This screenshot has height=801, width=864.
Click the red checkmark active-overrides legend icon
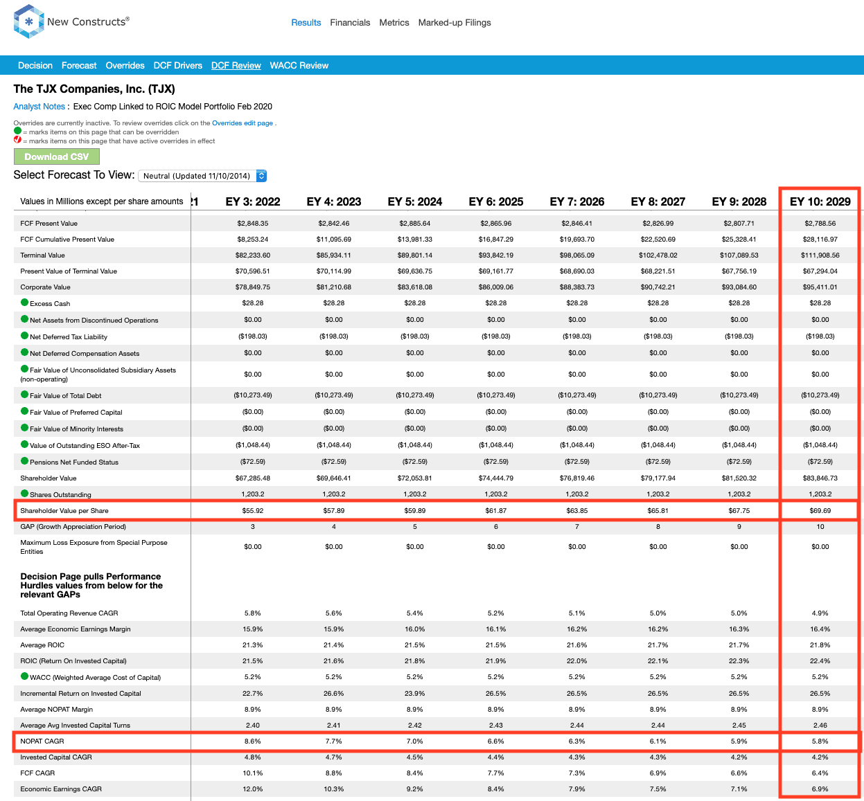17,140
